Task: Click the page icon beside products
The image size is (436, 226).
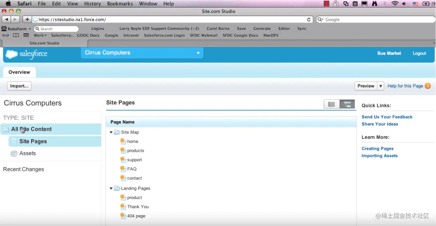Action: point(123,150)
